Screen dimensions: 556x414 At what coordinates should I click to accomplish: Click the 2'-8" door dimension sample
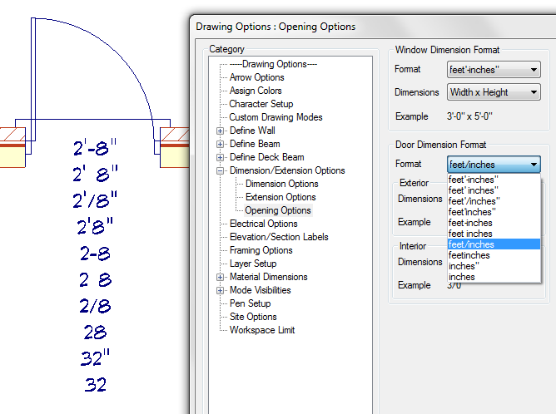coord(95,147)
